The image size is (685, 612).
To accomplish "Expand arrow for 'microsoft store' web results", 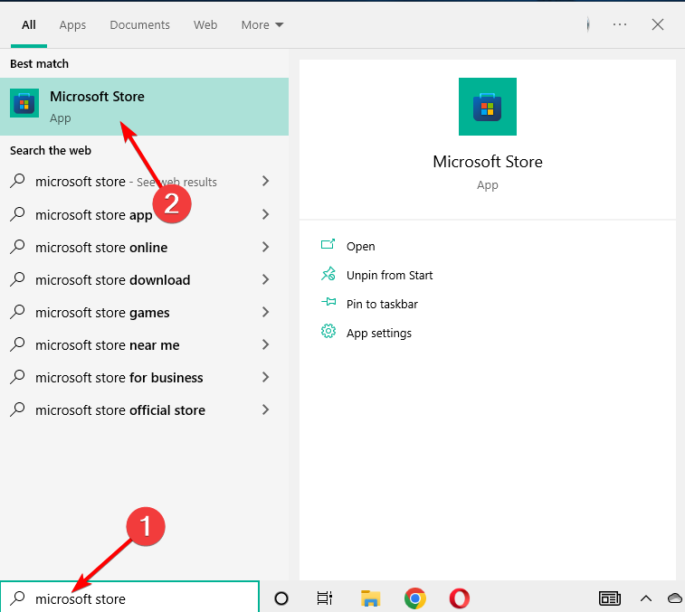I will [265, 181].
